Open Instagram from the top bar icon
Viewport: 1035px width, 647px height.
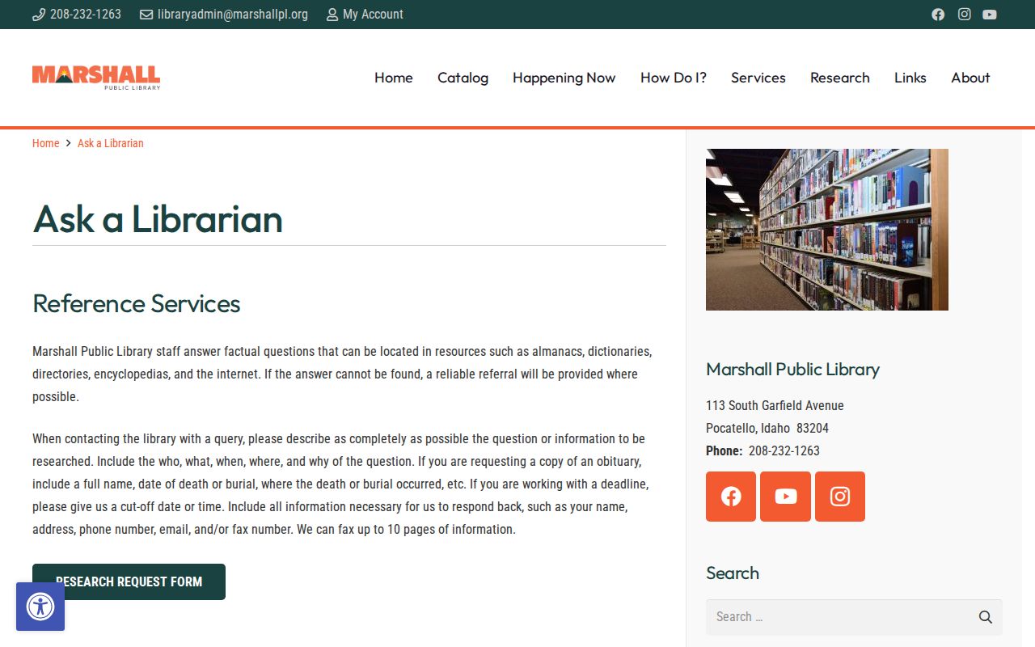pos(964,15)
